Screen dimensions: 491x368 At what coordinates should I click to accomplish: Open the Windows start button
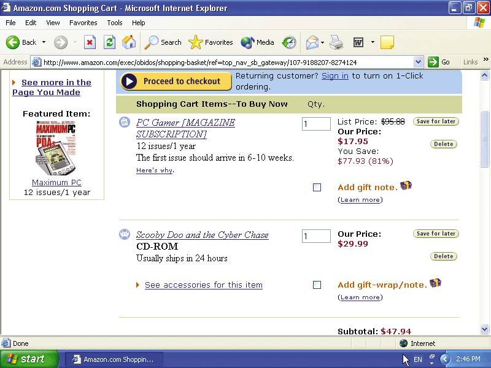tap(29, 359)
